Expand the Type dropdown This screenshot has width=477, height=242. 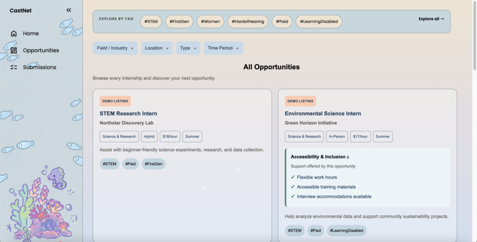(x=188, y=48)
